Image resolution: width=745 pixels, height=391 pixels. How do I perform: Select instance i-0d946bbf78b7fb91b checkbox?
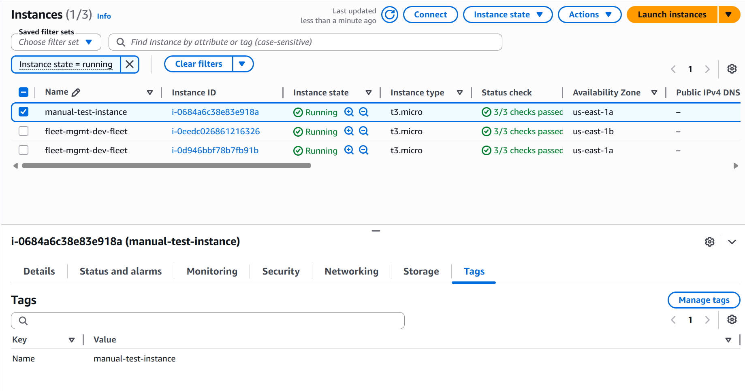pyautogui.click(x=23, y=150)
